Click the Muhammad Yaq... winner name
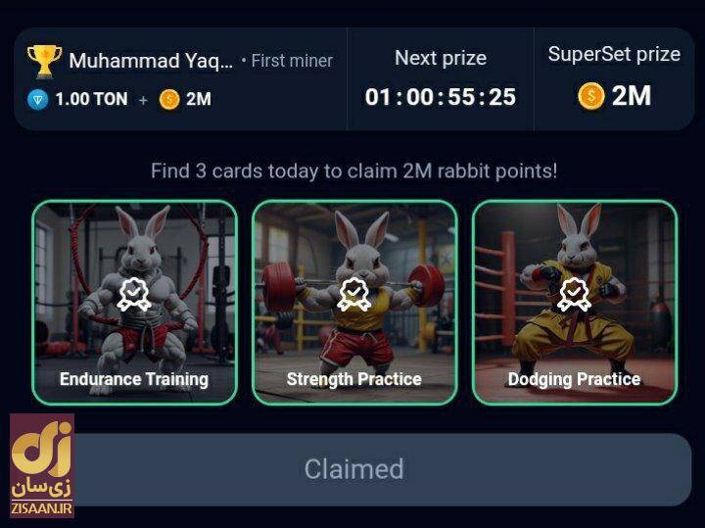The height and width of the screenshot is (528, 705). [151, 61]
